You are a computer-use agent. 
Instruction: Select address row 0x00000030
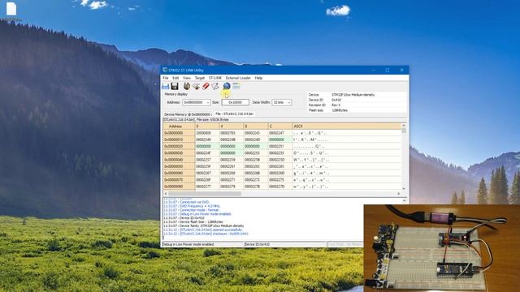[x=179, y=153]
